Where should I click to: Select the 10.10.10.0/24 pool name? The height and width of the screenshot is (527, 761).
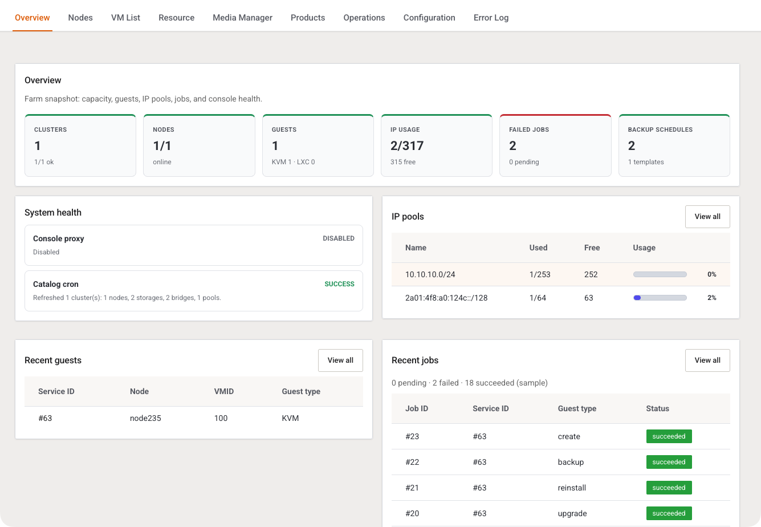click(x=430, y=274)
